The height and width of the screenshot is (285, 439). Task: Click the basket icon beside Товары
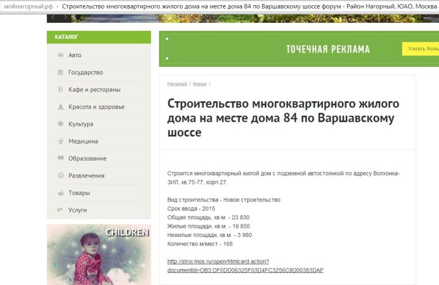60,193
